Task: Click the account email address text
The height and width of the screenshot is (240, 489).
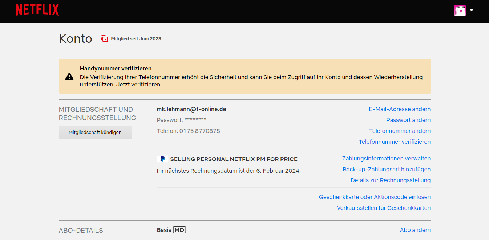Action: click(191, 109)
